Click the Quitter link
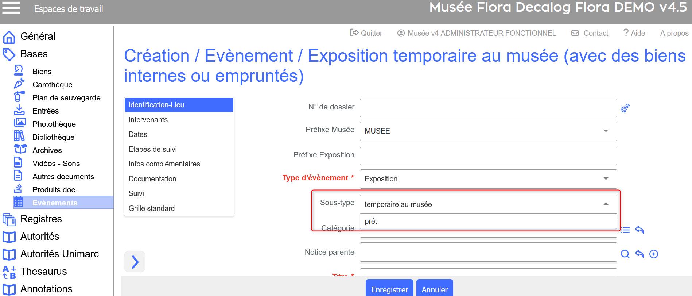The height and width of the screenshot is (296, 692). 366,33
